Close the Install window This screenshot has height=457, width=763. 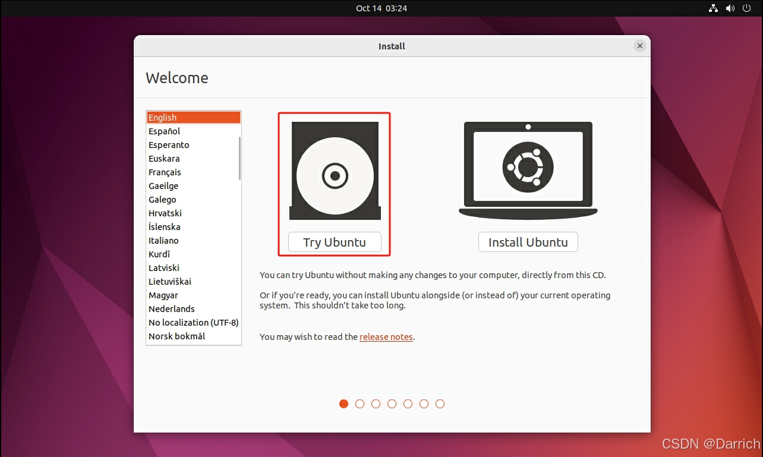point(639,46)
